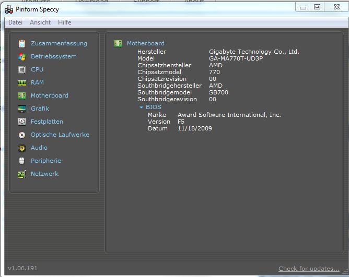
Task: Open the RAM section
Action: 37,82
